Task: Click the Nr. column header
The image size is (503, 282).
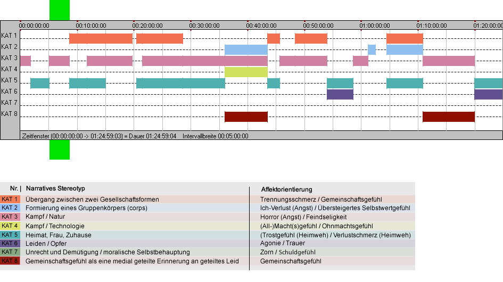Action: click(15, 188)
